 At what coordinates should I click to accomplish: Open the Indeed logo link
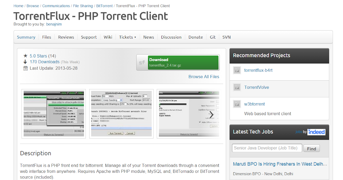[x=316, y=132]
